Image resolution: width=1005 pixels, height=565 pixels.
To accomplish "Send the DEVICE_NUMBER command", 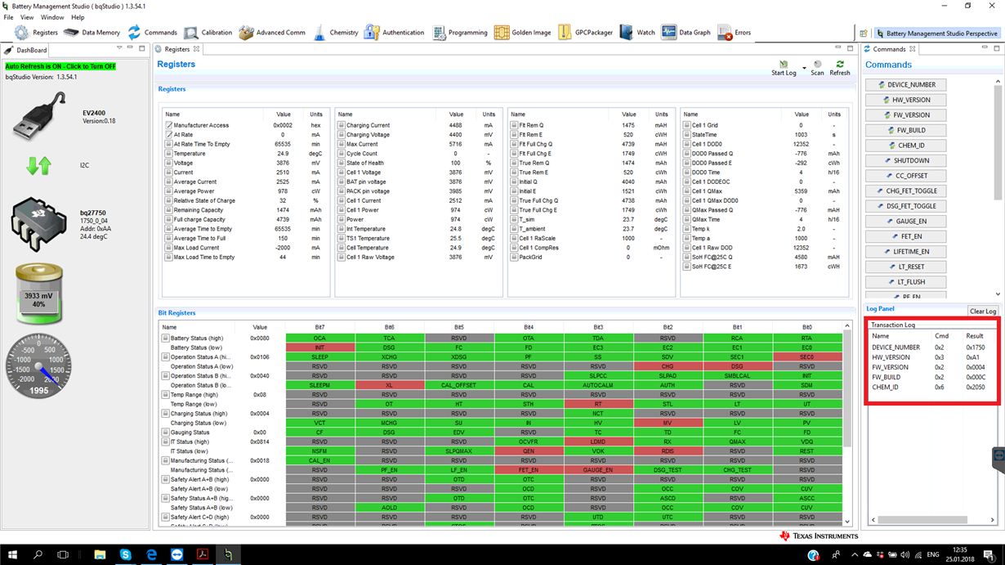I will point(906,85).
